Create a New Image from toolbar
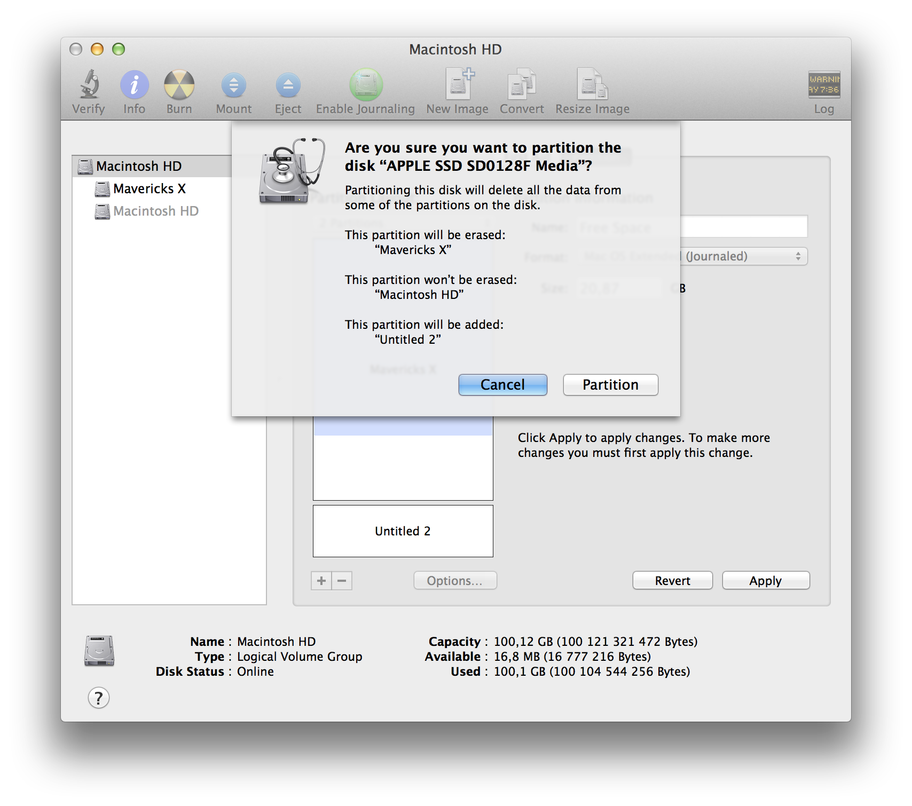Image resolution: width=912 pixels, height=806 pixels. click(x=459, y=84)
